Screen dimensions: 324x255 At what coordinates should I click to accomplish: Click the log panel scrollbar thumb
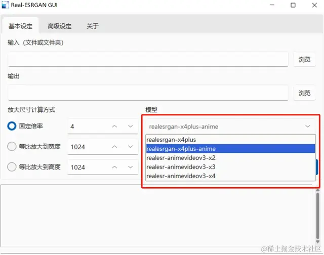(318, 215)
